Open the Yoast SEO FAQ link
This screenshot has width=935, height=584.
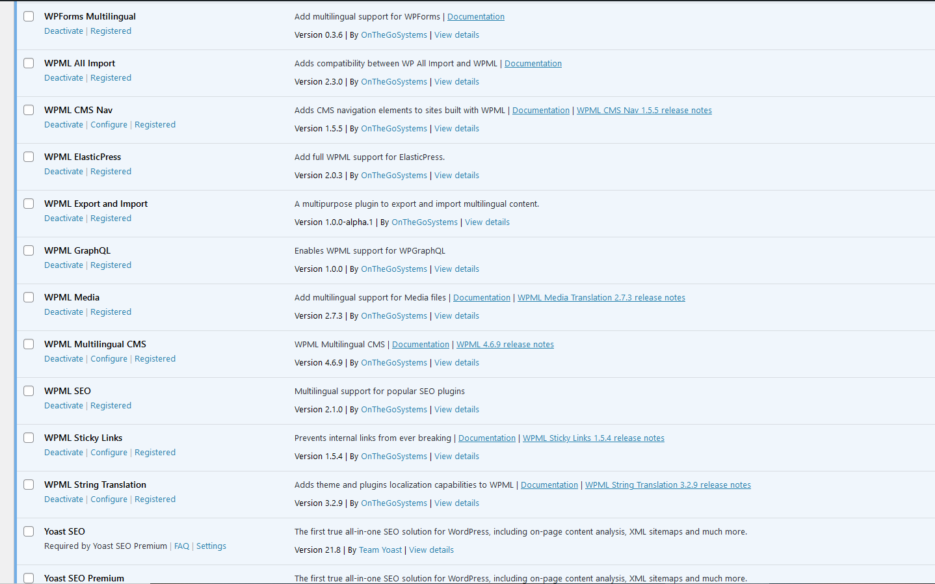point(181,546)
